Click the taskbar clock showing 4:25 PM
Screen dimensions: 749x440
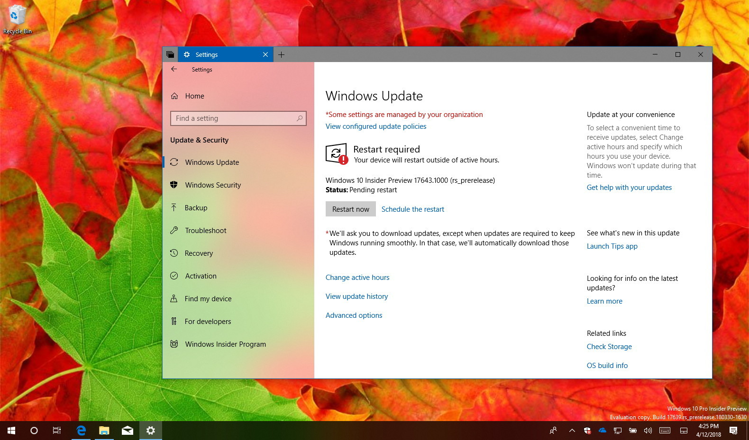(x=708, y=431)
